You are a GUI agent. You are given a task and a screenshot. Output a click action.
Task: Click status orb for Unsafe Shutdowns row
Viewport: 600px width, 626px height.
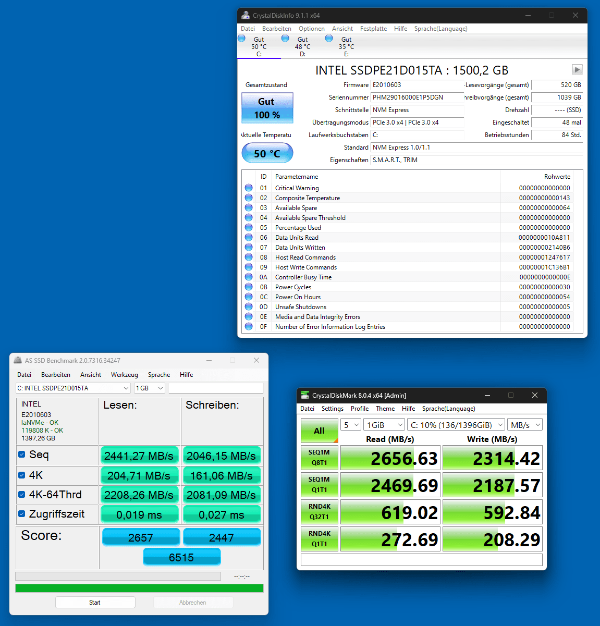click(249, 306)
